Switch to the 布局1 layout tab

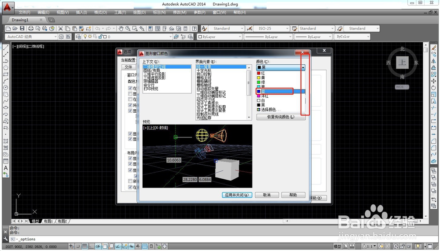click(48, 221)
